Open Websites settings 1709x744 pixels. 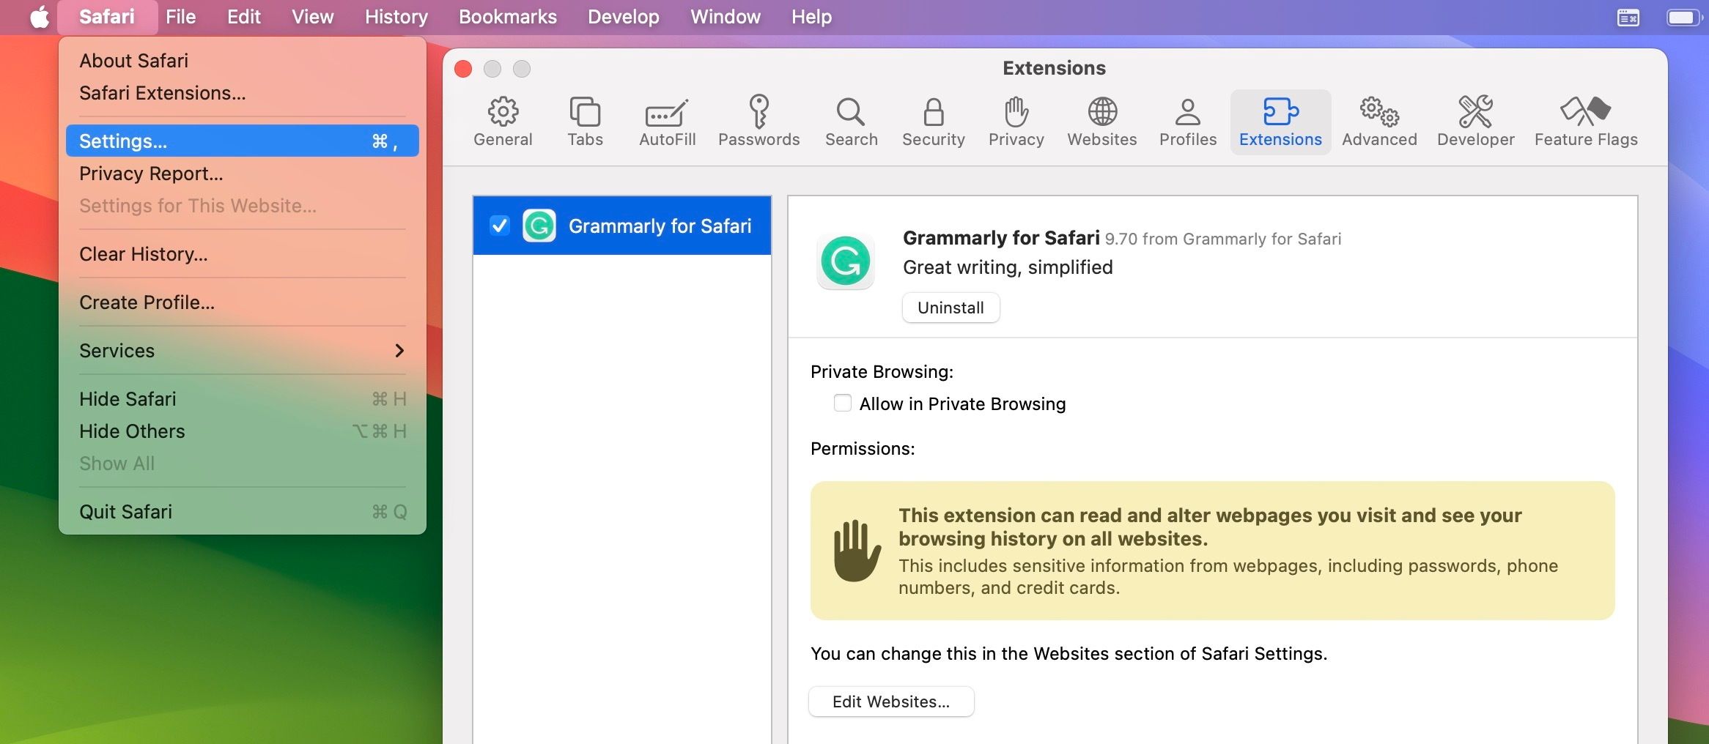click(1101, 121)
